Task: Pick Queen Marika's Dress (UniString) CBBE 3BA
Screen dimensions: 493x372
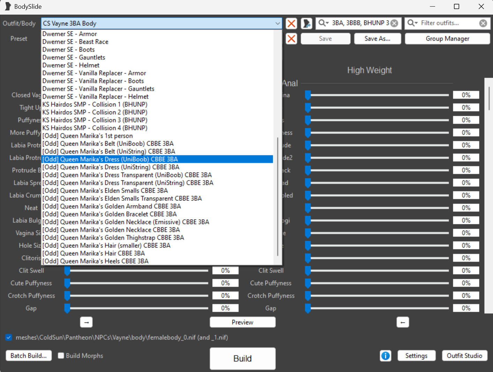Action: tap(157, 167)
